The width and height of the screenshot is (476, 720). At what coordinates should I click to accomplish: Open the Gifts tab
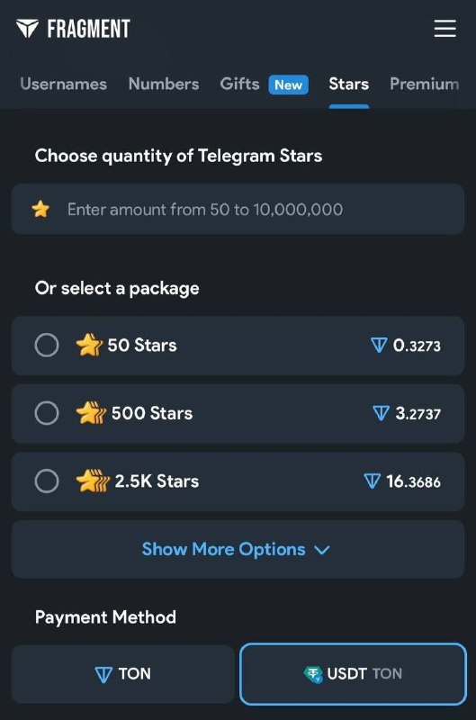point(239,84)
